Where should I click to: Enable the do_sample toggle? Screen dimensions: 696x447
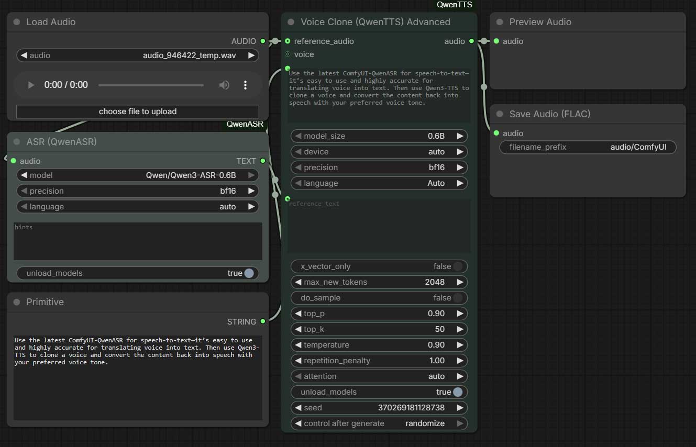(x=458, y=298)
